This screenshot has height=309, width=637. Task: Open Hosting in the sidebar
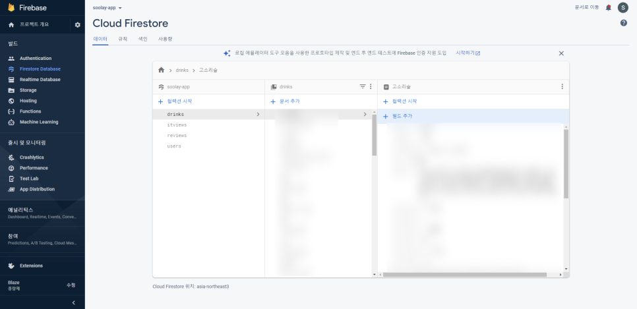tap(28, 101)
